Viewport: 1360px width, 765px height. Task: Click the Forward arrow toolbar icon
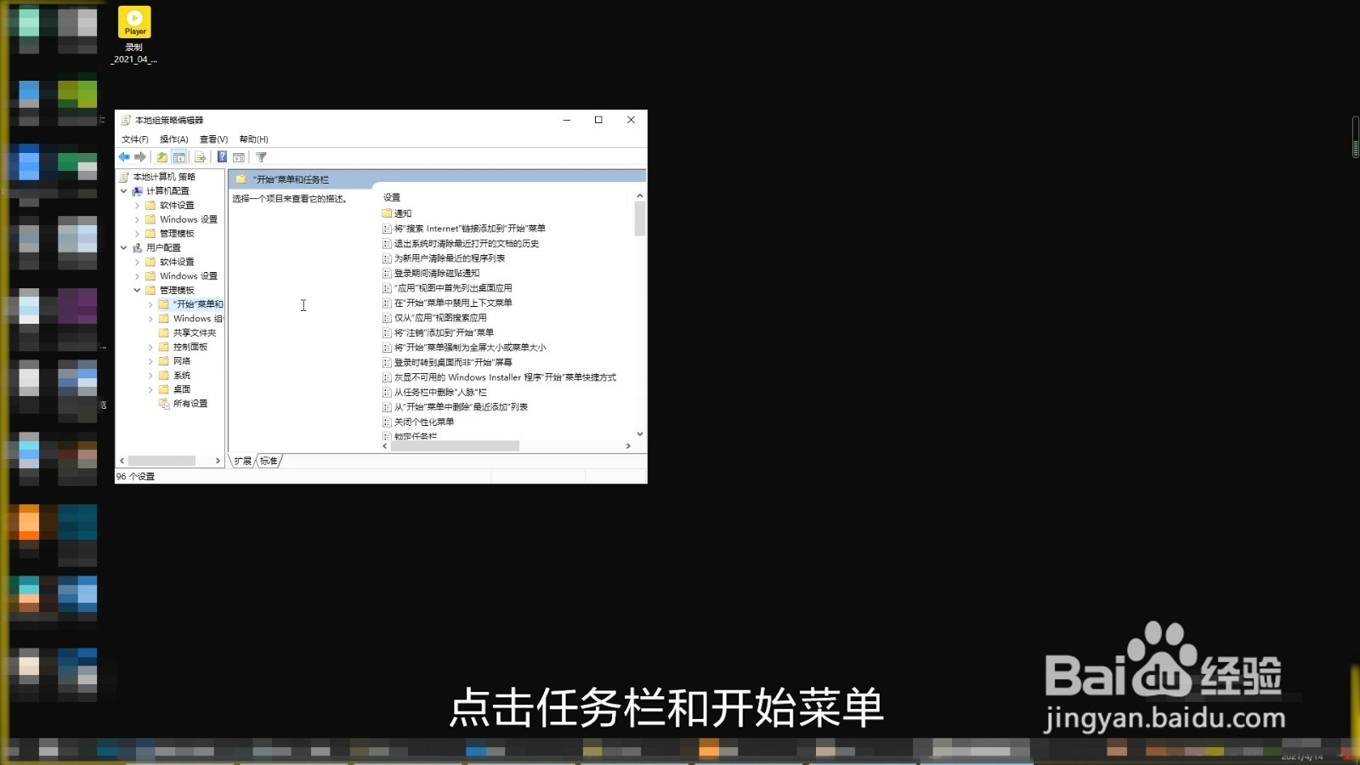[140, 157]
